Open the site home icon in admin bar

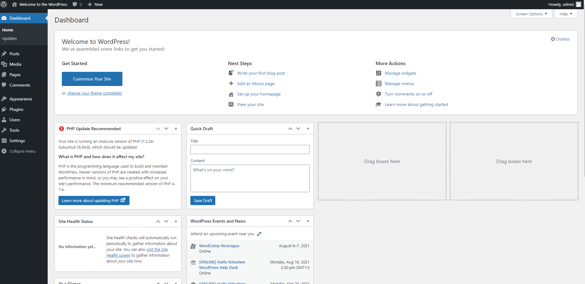point(14,4)
